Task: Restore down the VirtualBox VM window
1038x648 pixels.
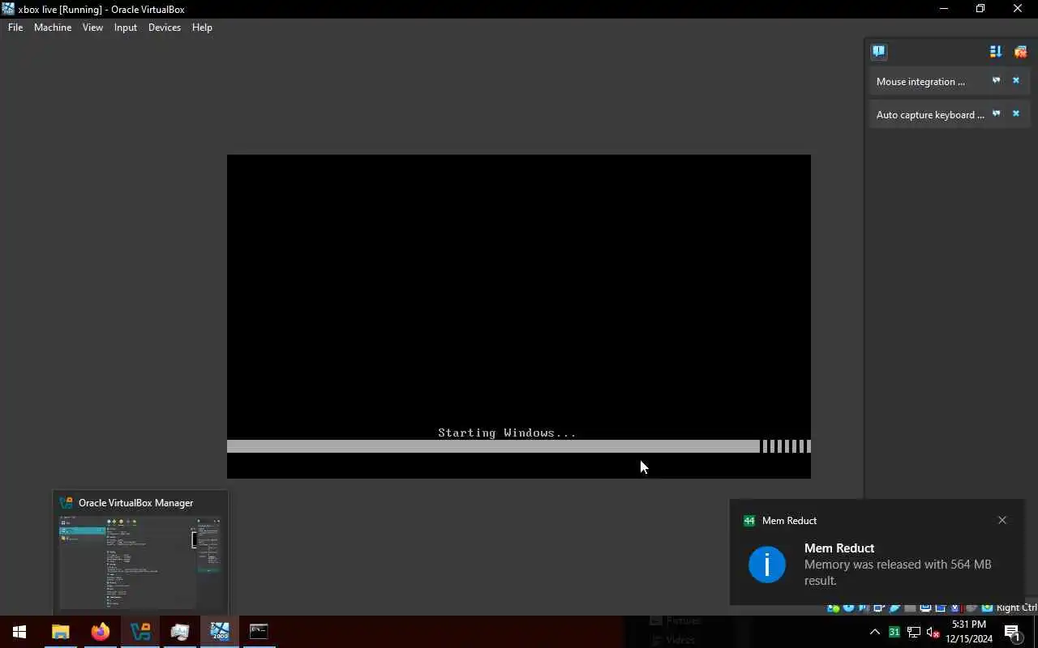Action: (x=980, y=9)
